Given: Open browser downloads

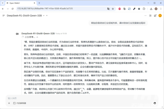Looking at the screenshot, I should (151, 9).
